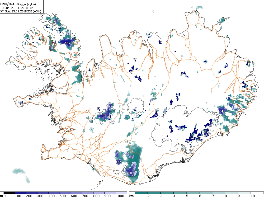Click the 'm 0' label on the meter scale
This screenshot has width=264, height=198.
[3, 196]
